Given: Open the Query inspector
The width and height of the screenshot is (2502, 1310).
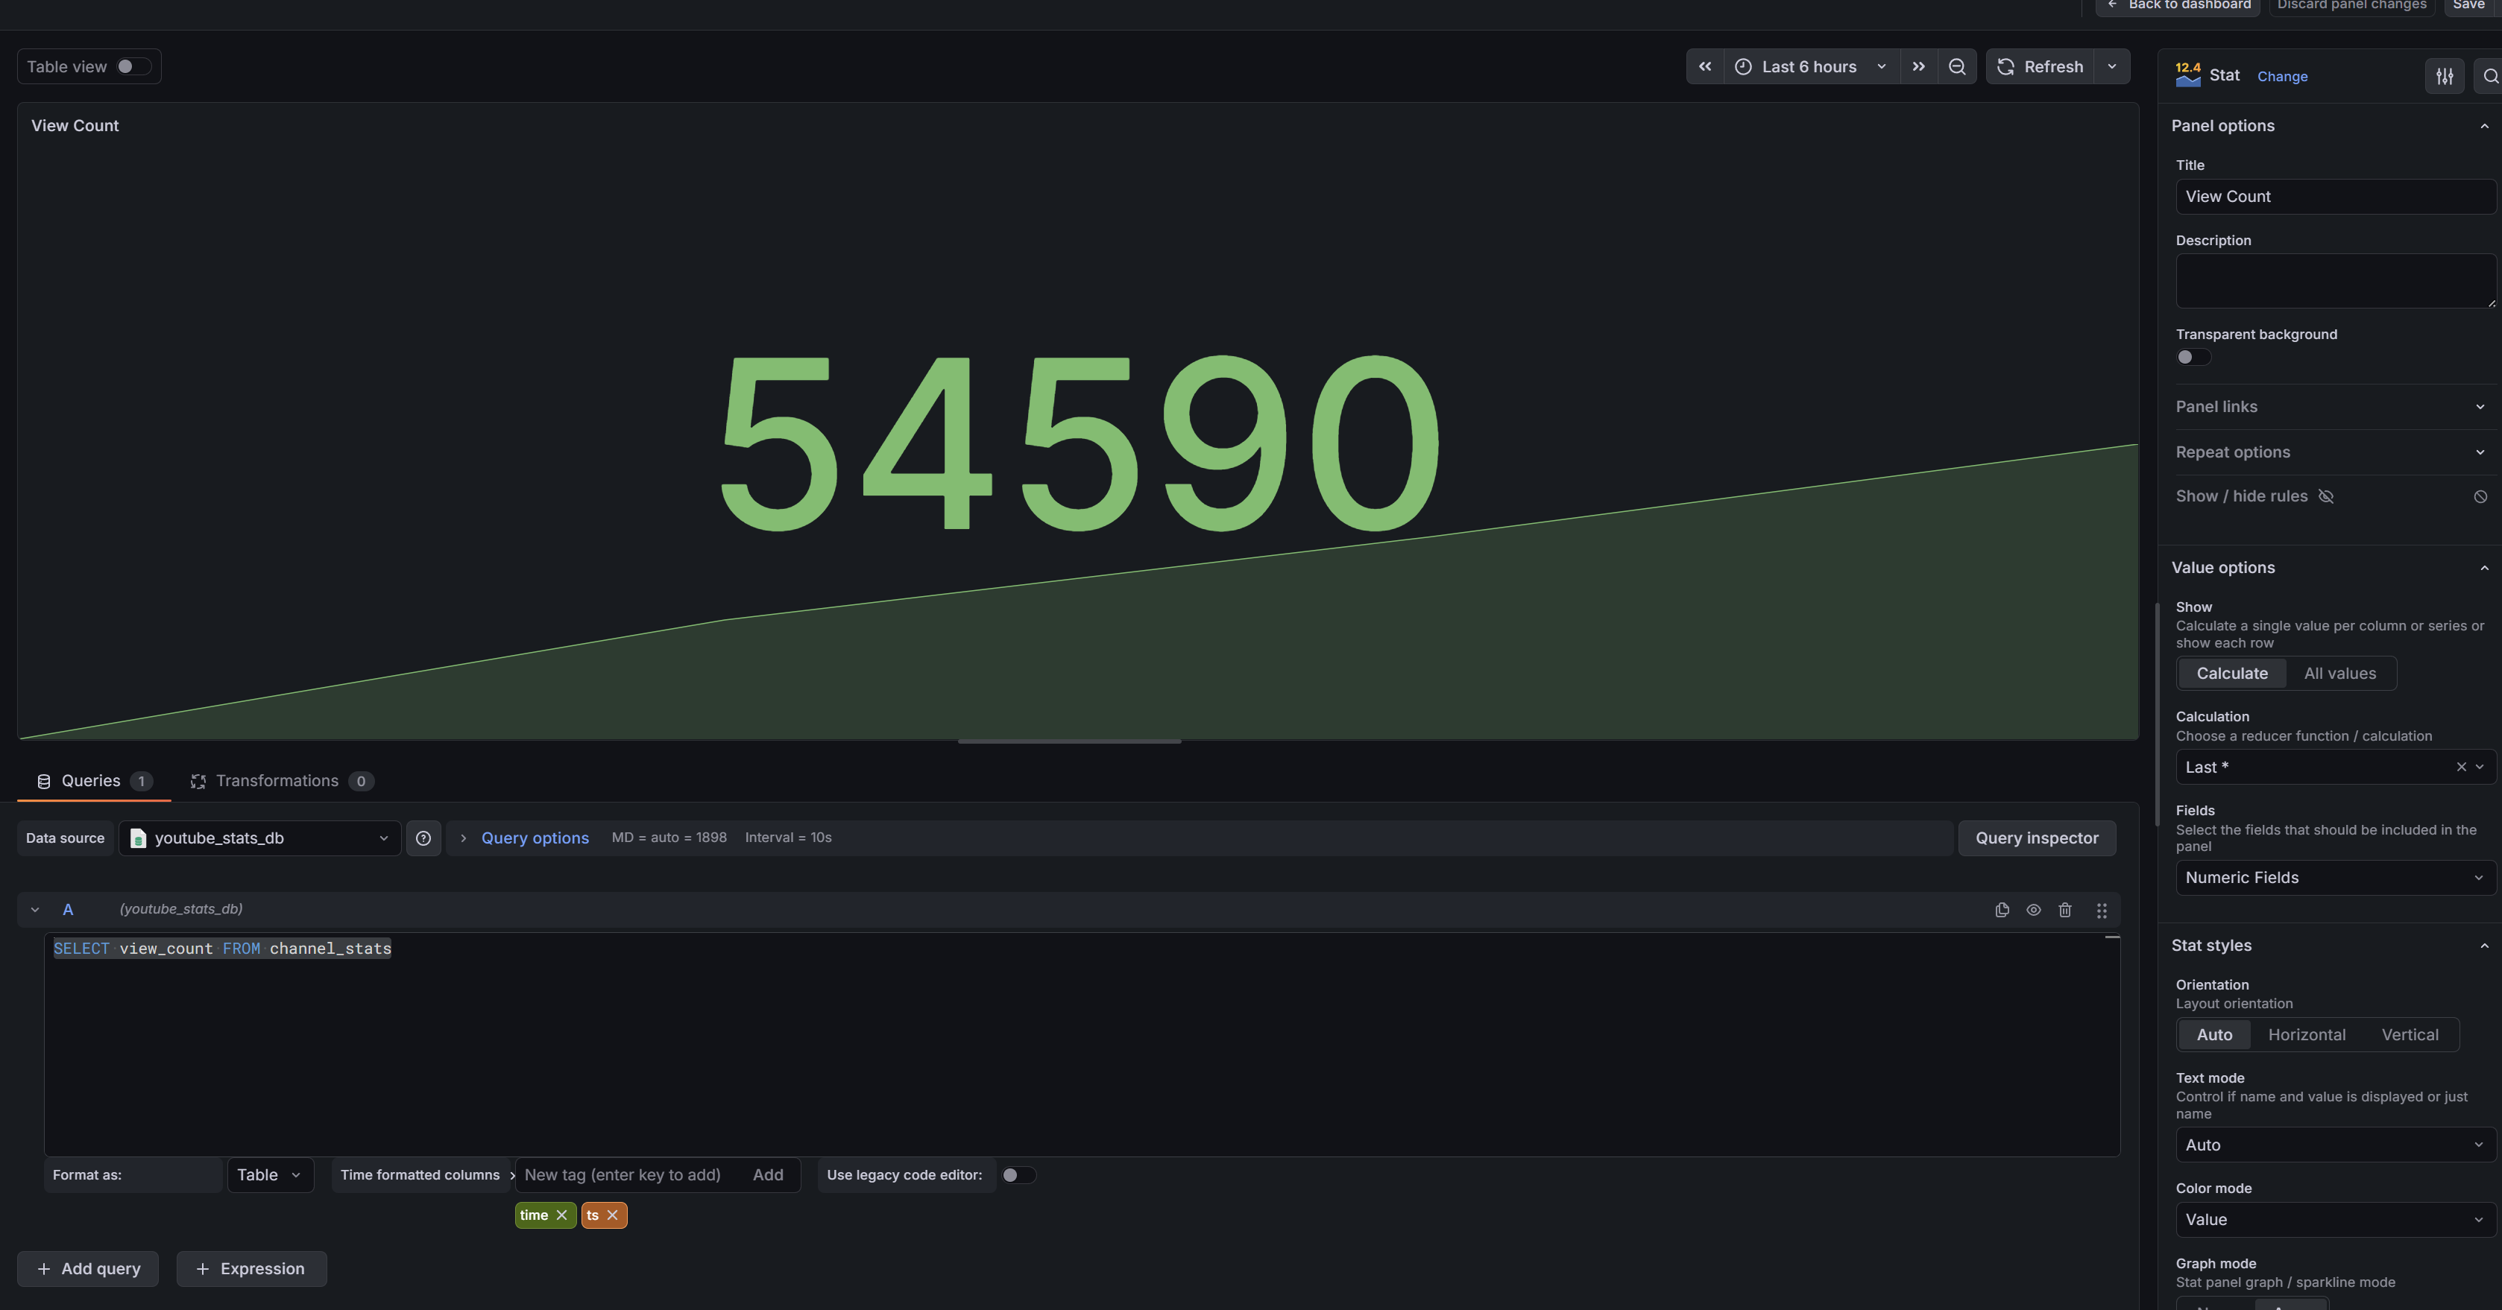Looking at the screenshot, I should pyautogui.click(x=2037, y=838).
